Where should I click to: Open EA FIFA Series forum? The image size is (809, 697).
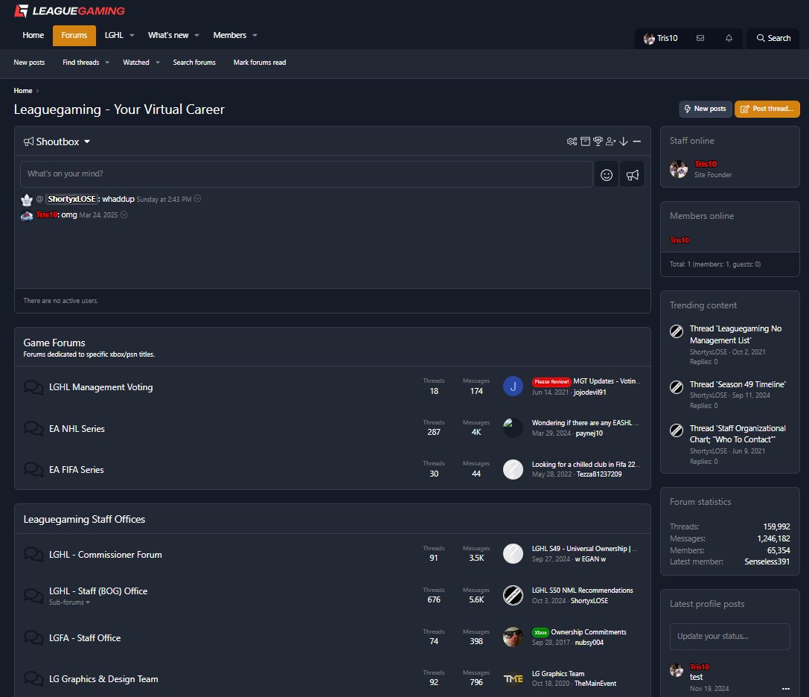click(77, 470)
